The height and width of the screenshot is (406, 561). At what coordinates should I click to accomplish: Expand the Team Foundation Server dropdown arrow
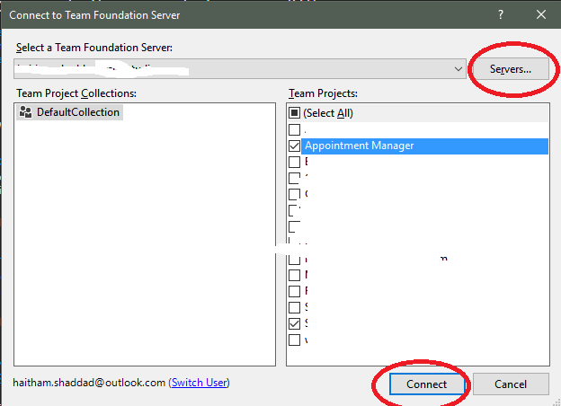(459, 68)
